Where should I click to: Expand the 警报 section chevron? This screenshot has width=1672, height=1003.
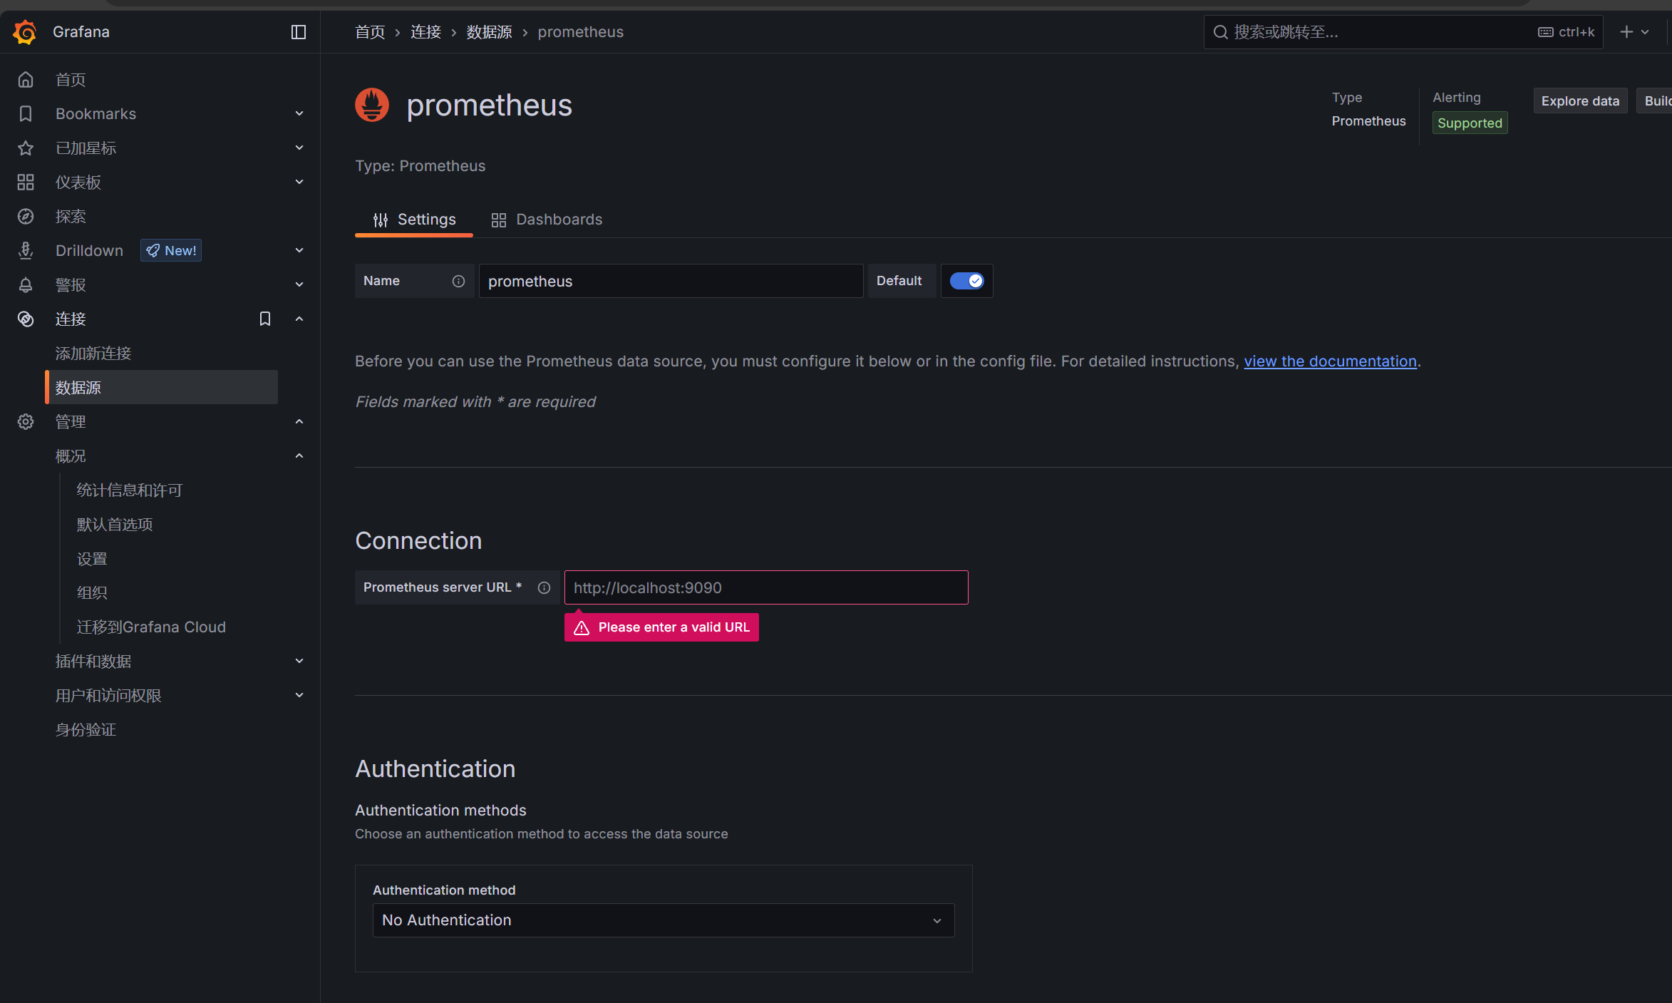(x=299, y=284)
